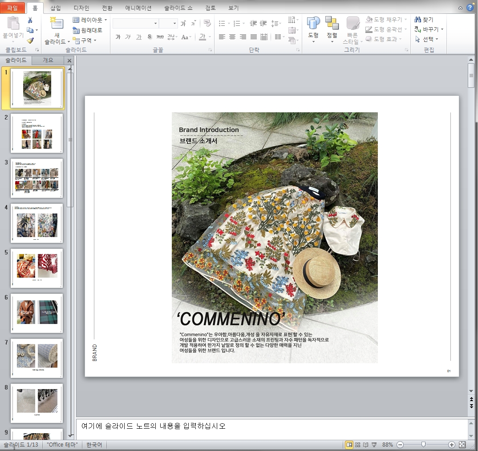
Task: Click the Paste (붙여넣기) icon
Action: 13,23
